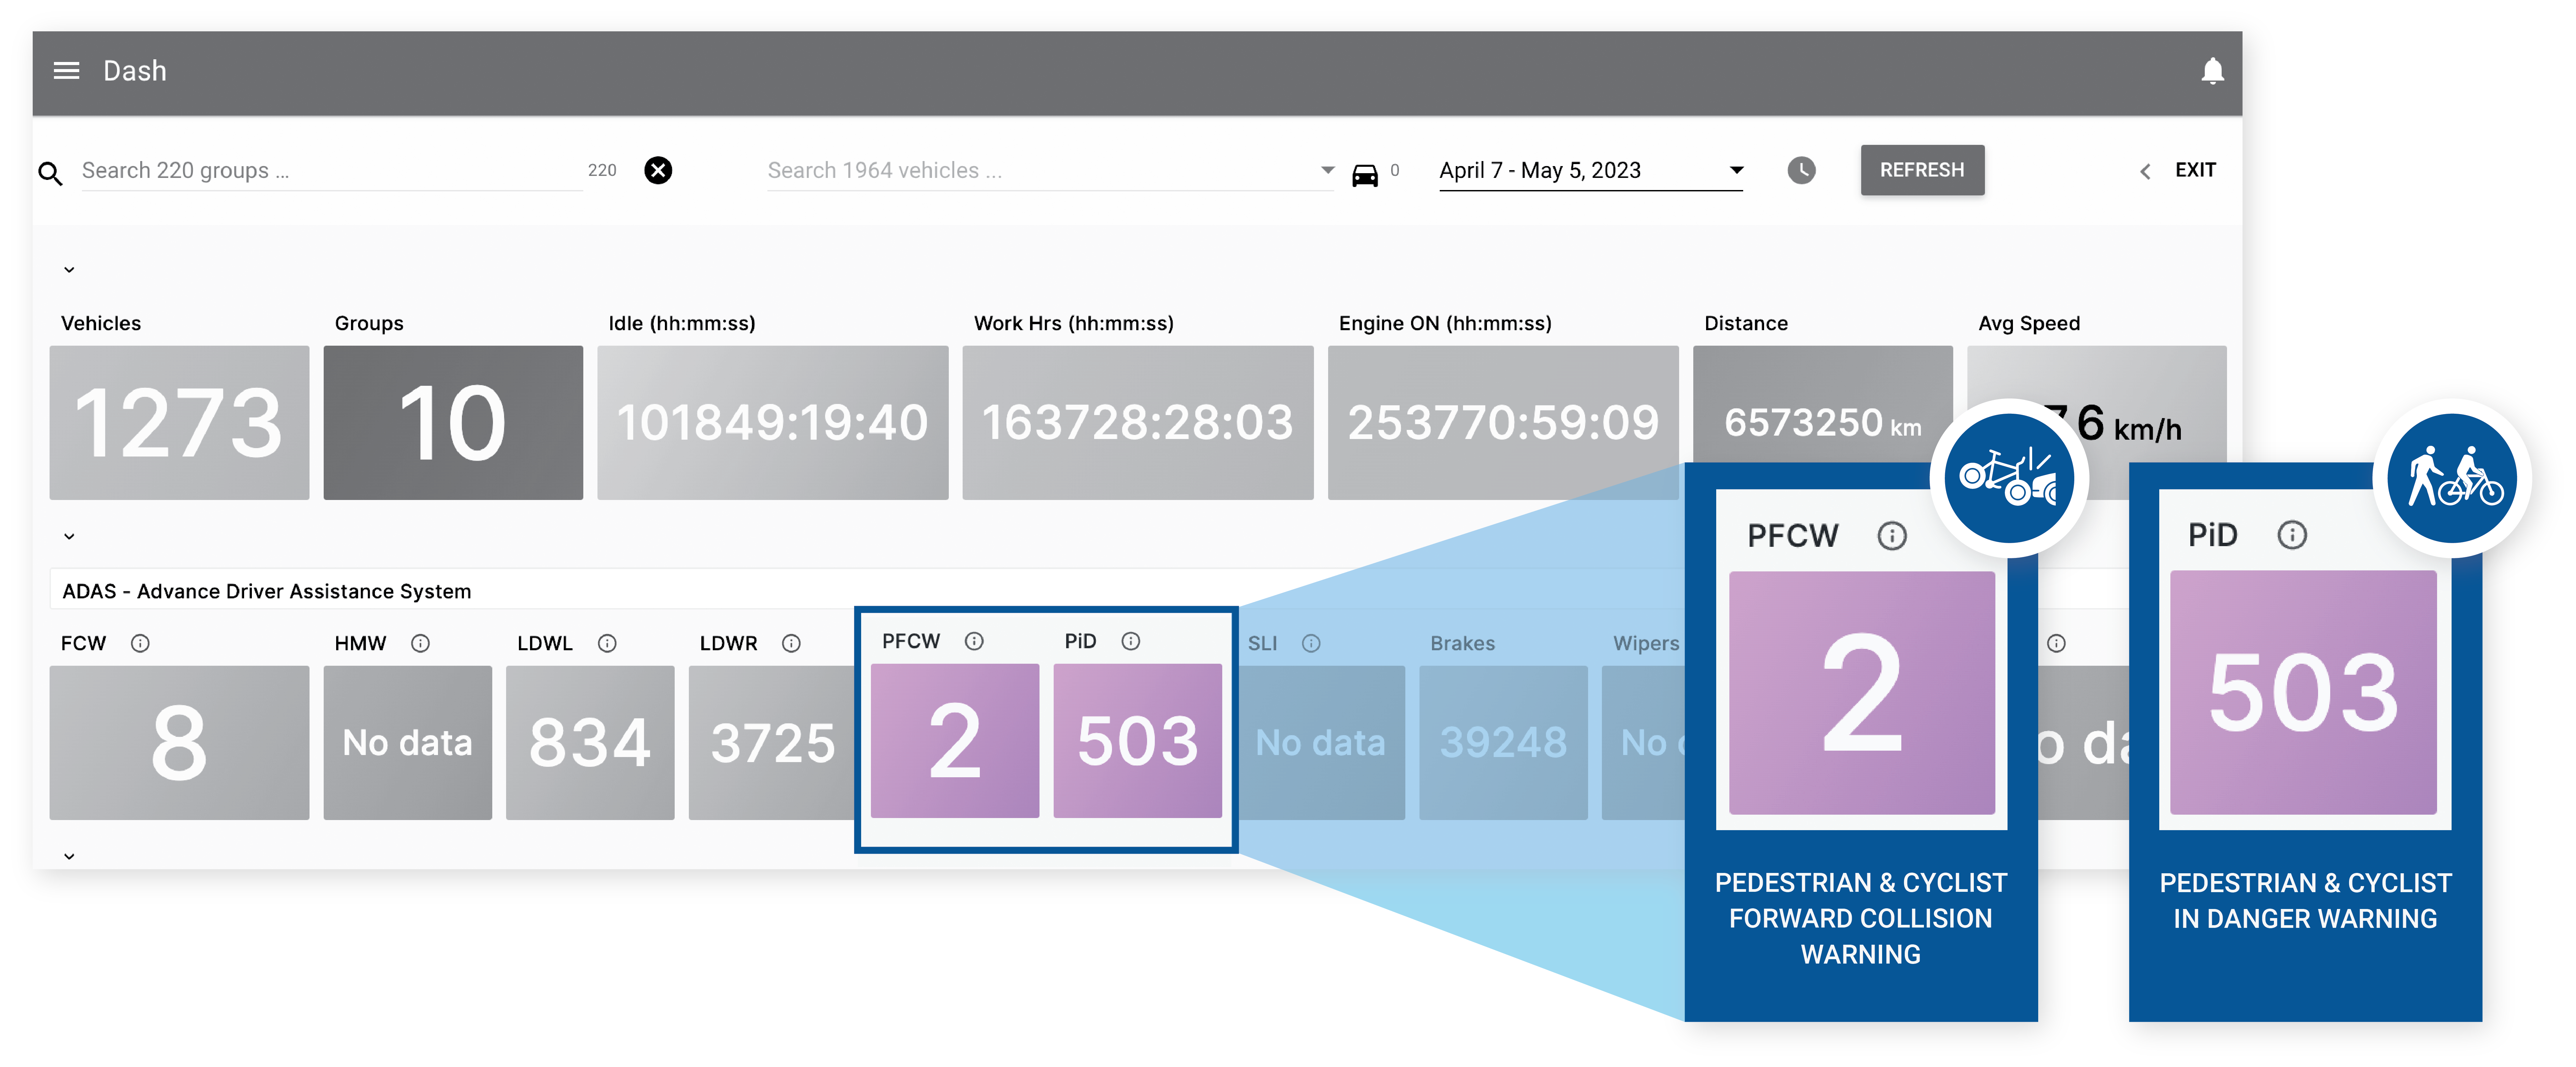
Task: Show info for FCW metric
Action: [140, 644]
